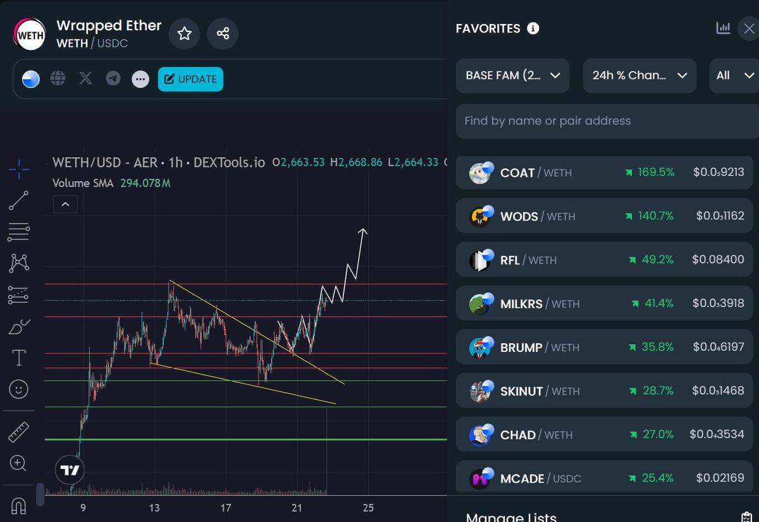Click the $0.02169 MCADE price
Screen dimensions: 759x522
tap(720, 478)
